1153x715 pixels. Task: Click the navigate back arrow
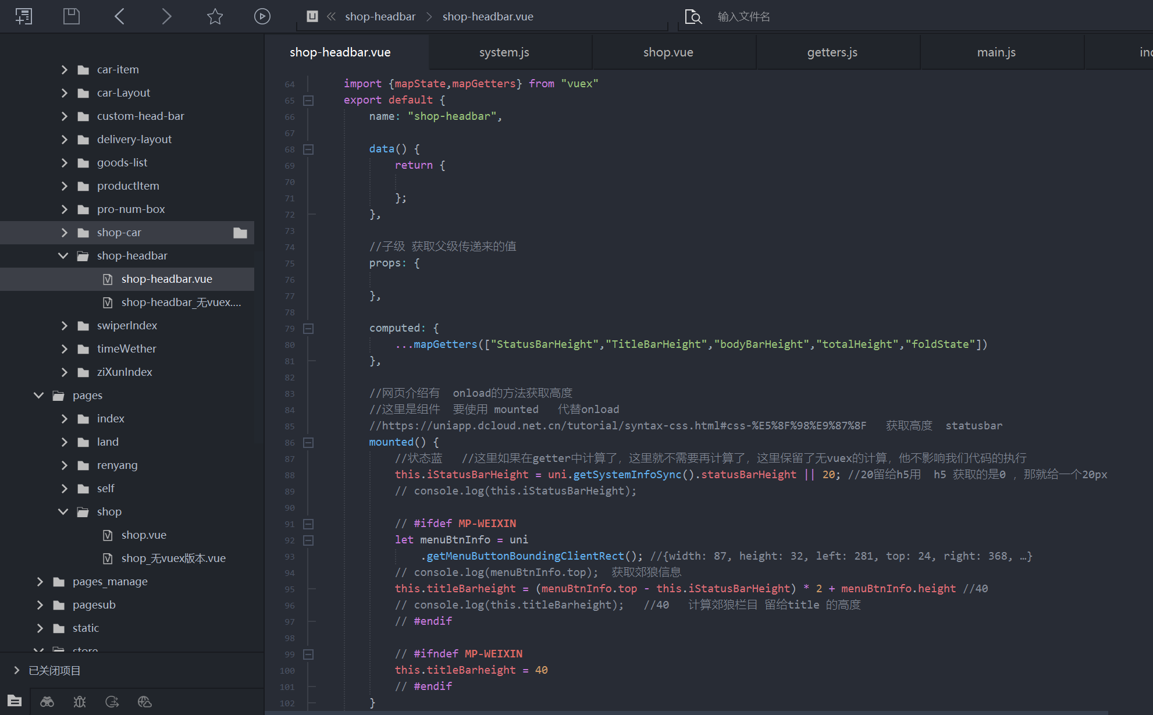coord(119,16)
